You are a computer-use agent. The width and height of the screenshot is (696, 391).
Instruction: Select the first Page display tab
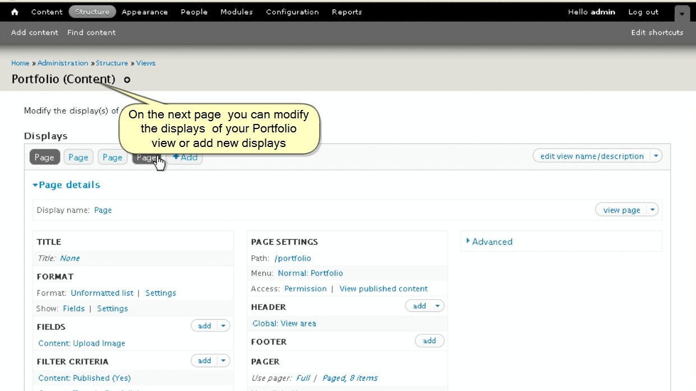coord(44,158)
